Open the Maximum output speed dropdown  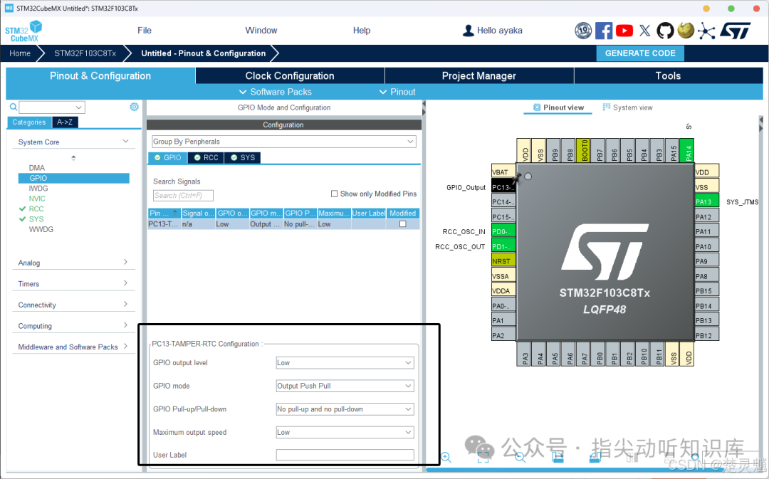coord(345,433)
